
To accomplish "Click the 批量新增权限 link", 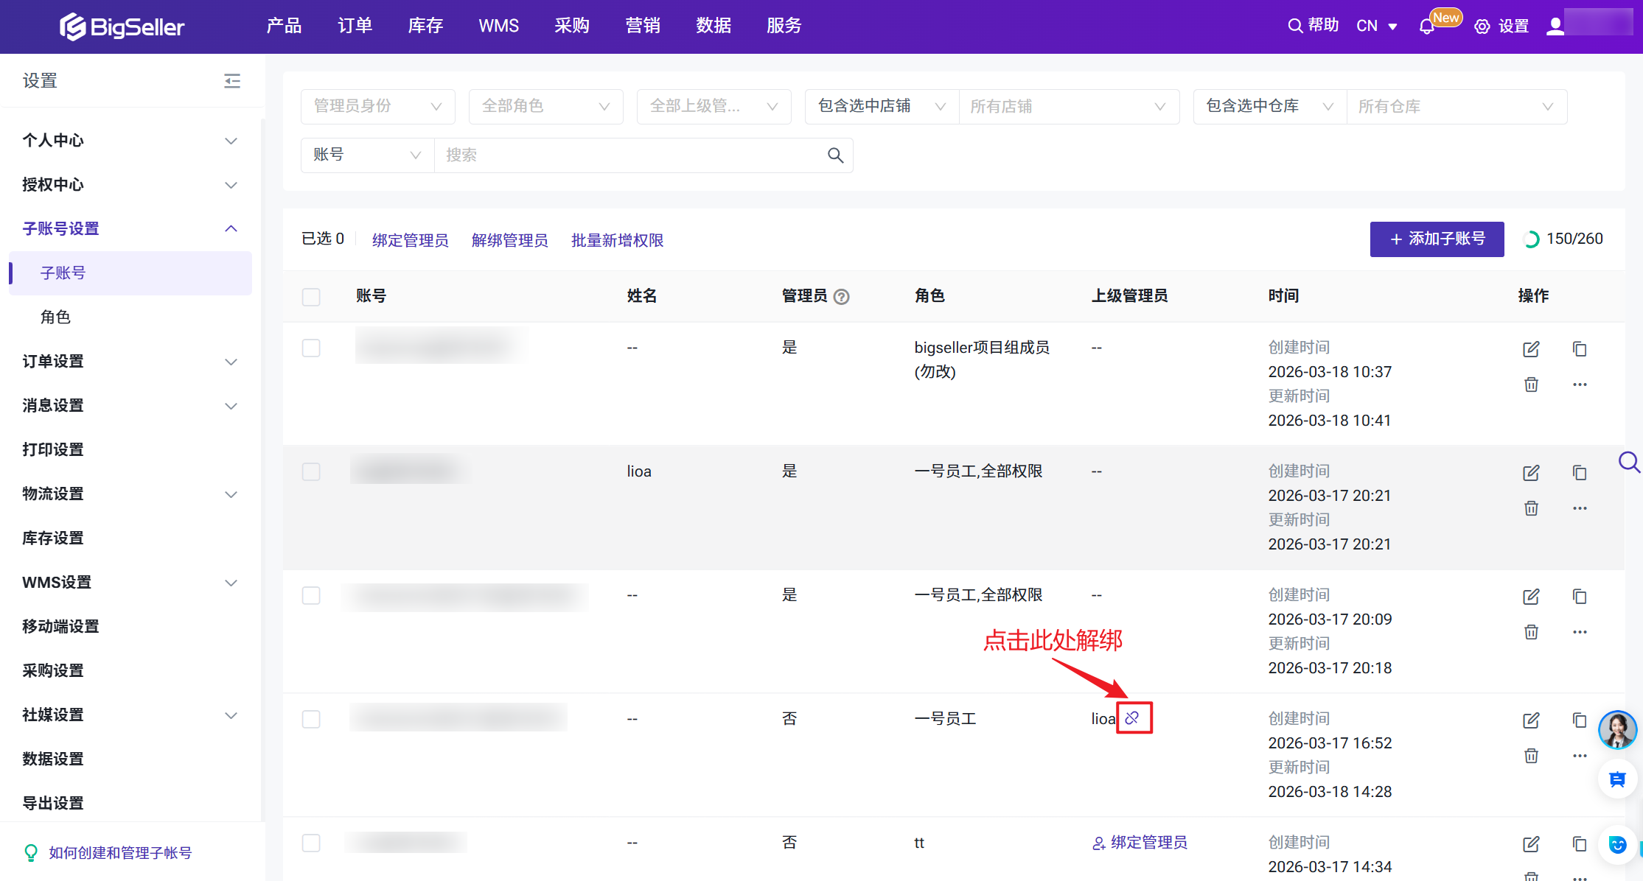I will [x=617, y=240].
